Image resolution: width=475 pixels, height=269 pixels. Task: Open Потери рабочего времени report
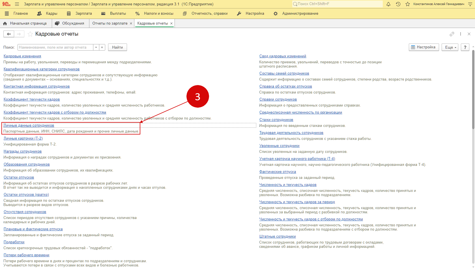point(26,255)
